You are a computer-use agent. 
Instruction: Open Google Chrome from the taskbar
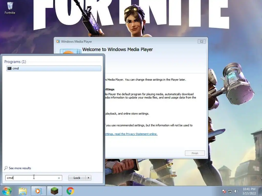(70, 191)
